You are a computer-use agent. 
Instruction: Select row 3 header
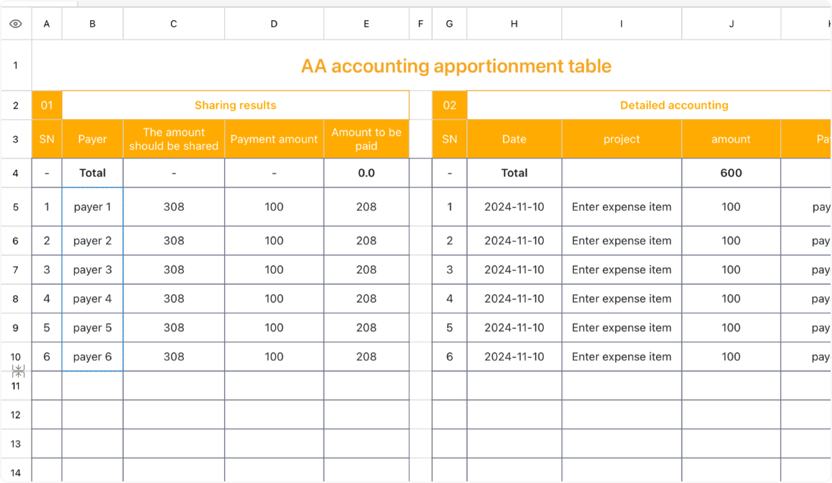(x=16, y=139)
